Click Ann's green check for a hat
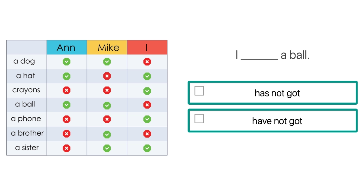This screenshot has width=363, height=190. point(67,76)
